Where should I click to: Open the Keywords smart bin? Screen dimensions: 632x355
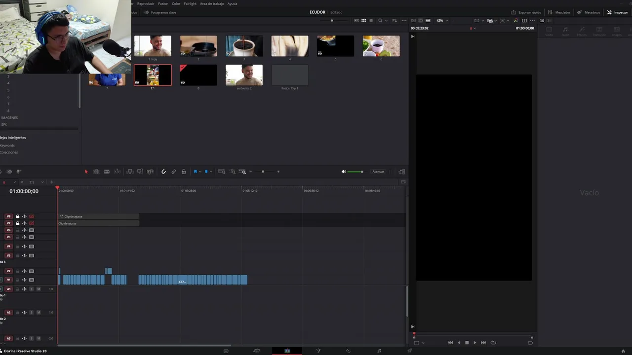click(7, 145)
